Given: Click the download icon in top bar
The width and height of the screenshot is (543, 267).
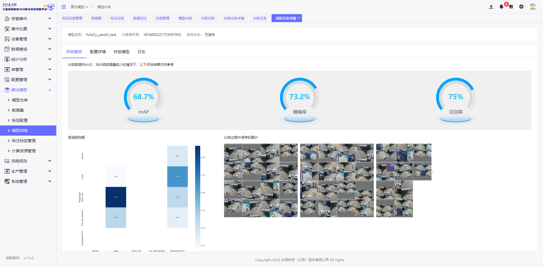Looking at the screenshot, I should (491, 7).
